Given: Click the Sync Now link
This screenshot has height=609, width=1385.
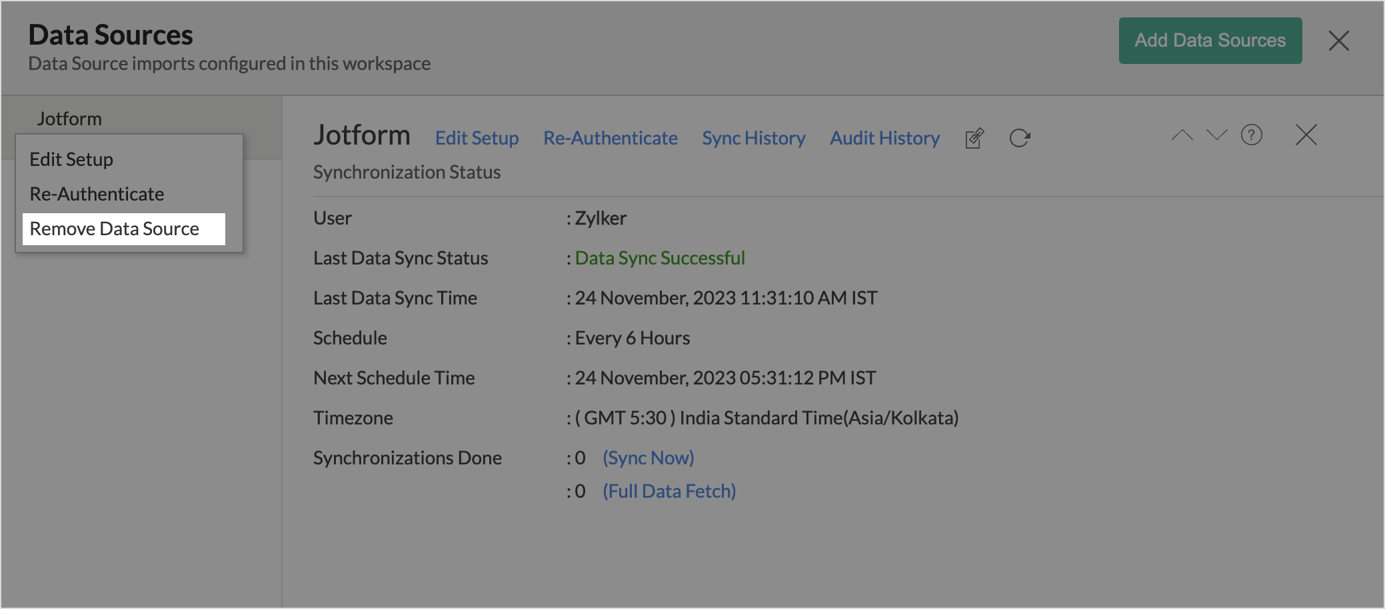Looking at the screenshot, I should (x=649, y=458).
